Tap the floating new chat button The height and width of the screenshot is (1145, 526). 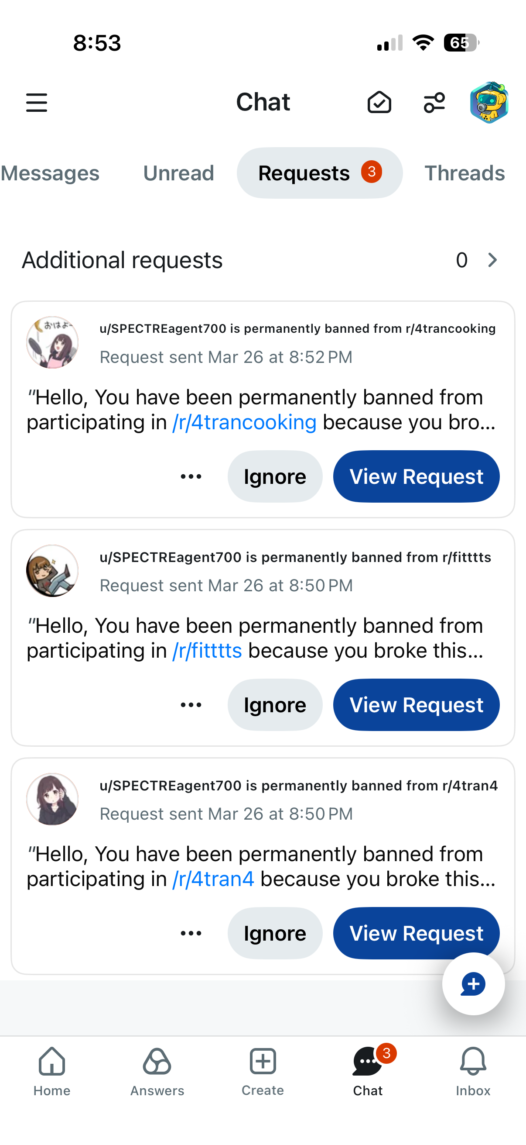[x=473, y=983]
